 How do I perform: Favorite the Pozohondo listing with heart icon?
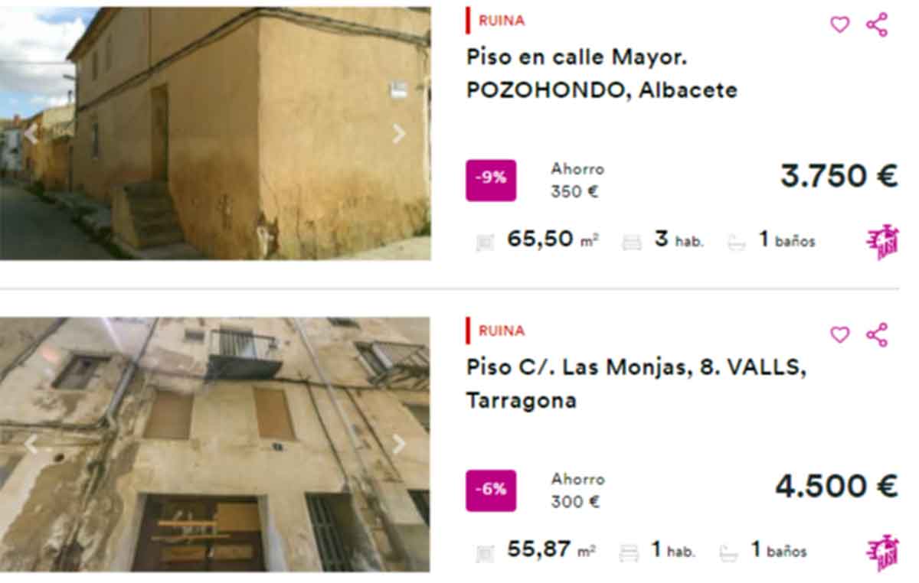pyautogui.click(x=840, y=24)
